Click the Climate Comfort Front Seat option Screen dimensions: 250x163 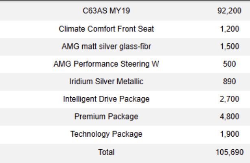click(106, 29)
